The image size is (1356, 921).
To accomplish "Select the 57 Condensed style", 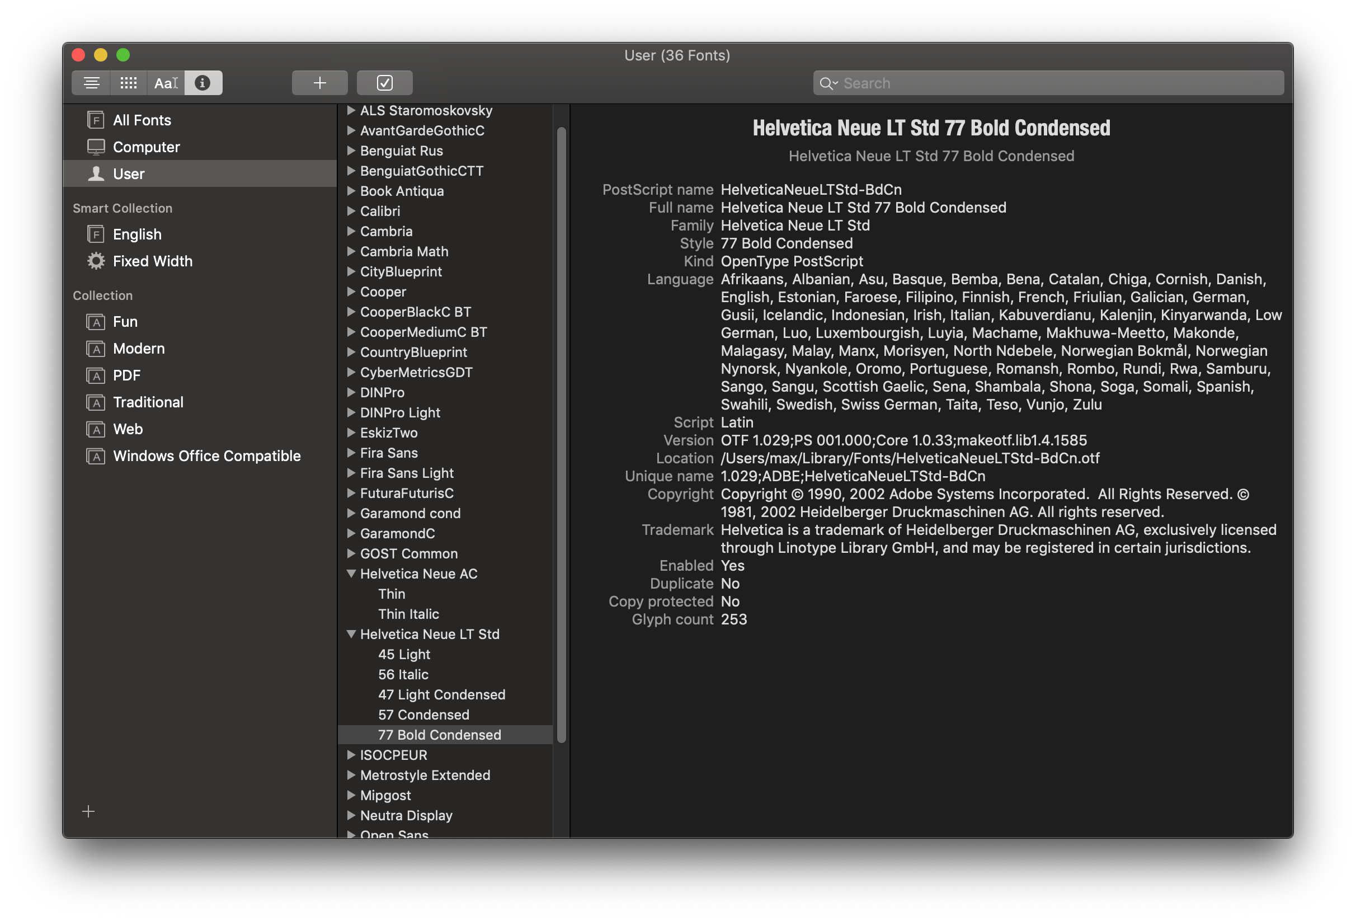I will coord(423,715).
